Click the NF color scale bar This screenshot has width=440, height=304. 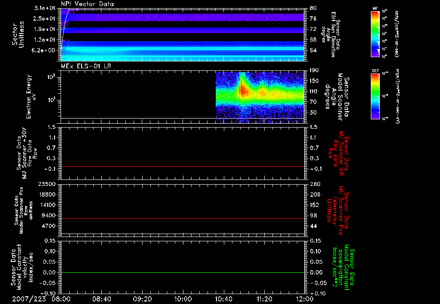click(375, 34)
